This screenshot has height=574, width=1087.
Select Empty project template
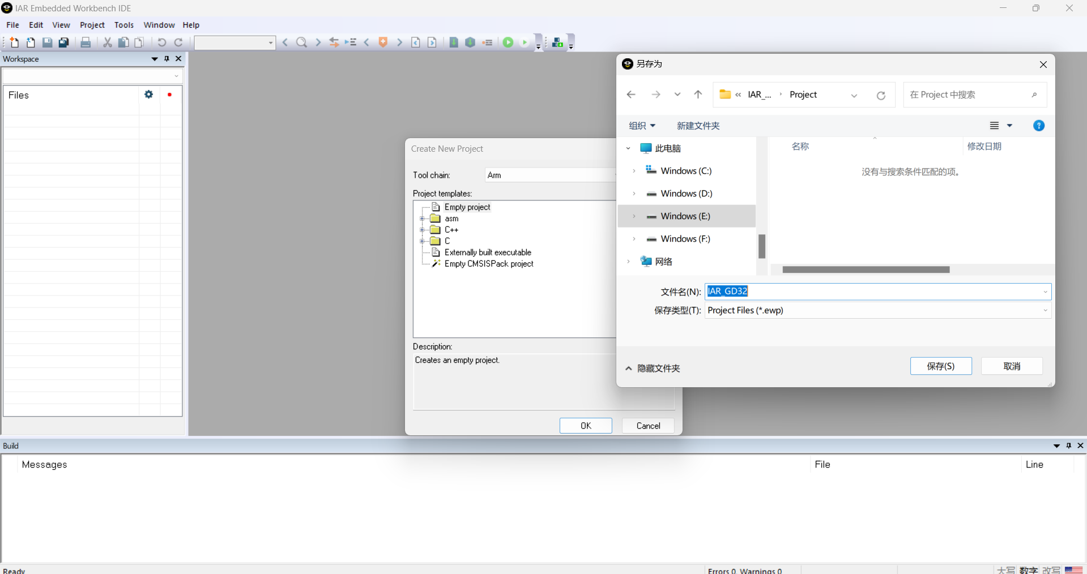click(467, 207)
